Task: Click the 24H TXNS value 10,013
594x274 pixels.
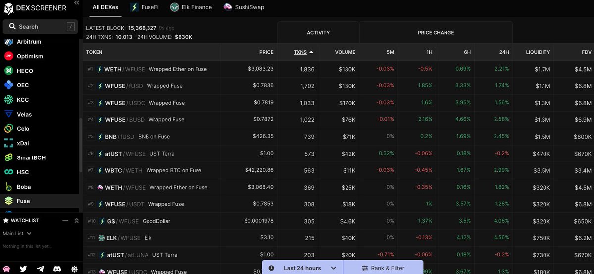Action: point(124,37)
